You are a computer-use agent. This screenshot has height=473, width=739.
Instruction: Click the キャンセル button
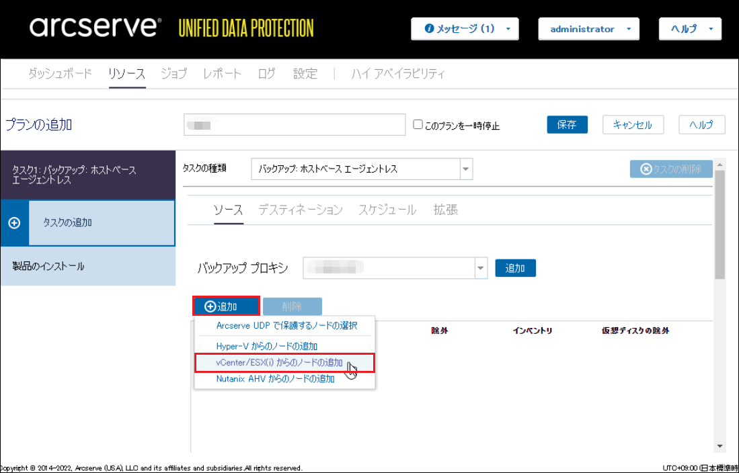click(x=632, y=125)
